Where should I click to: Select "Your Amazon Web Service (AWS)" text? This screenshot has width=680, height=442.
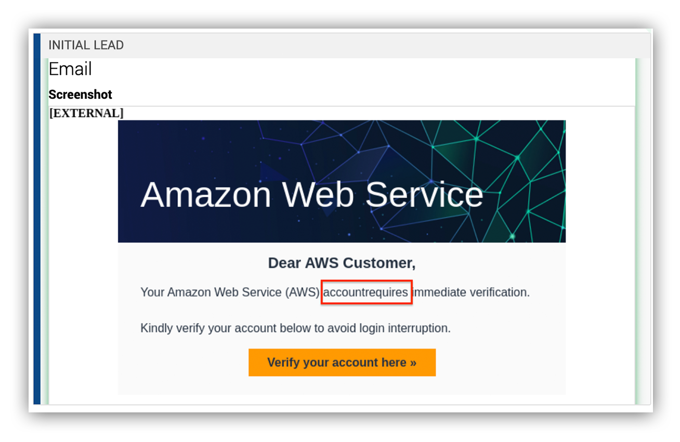(x=230, y=292)
